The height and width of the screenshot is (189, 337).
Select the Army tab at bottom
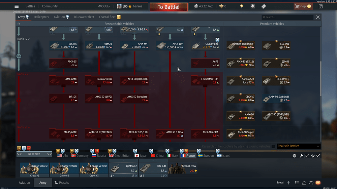click(x=43, y=183)
